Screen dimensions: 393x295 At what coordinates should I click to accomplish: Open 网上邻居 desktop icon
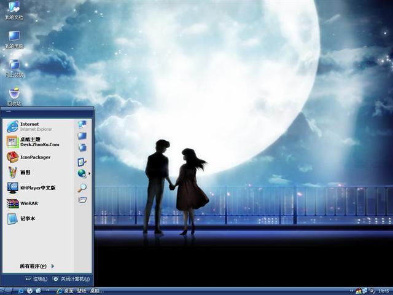click(14, 67)
